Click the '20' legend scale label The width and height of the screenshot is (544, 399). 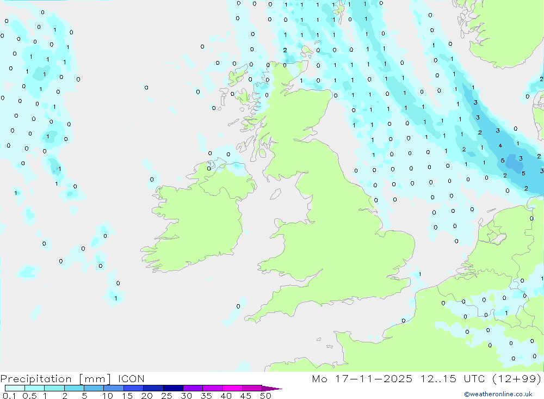click(147, 396)
